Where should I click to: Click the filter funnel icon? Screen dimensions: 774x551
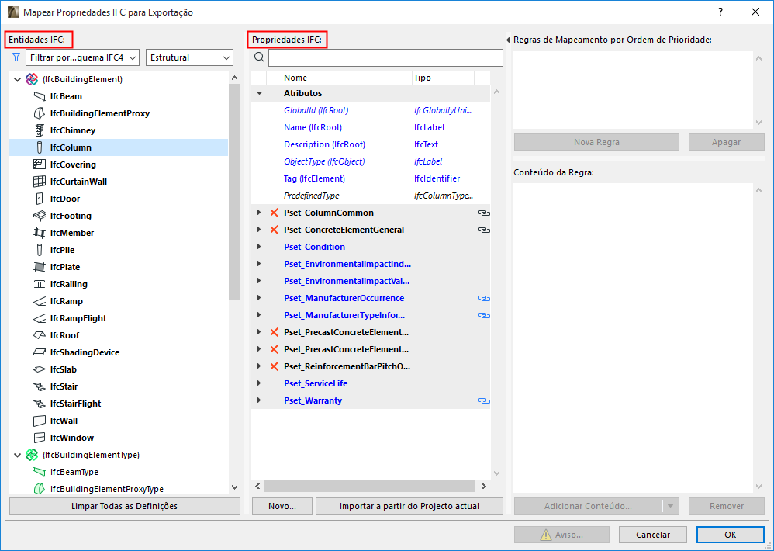point(16,57)
